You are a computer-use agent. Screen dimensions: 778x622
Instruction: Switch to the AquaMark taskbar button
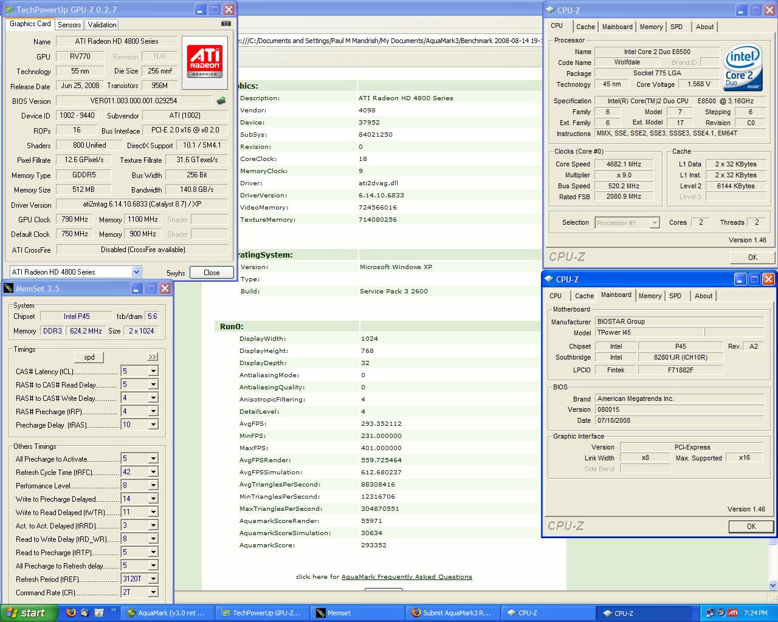168,613
